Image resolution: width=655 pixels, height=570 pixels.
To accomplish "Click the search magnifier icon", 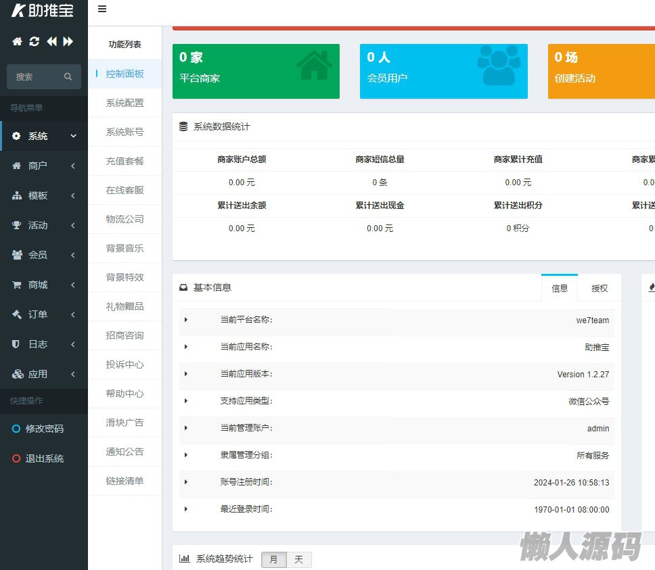I will [68, 77].
